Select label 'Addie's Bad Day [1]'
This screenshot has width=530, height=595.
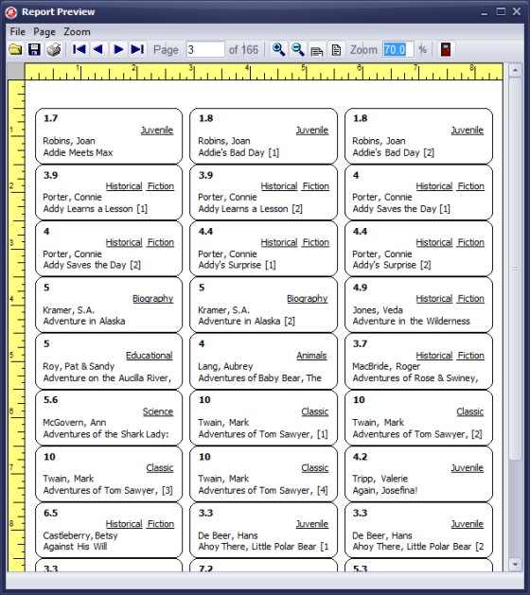(x=238, y=152)
